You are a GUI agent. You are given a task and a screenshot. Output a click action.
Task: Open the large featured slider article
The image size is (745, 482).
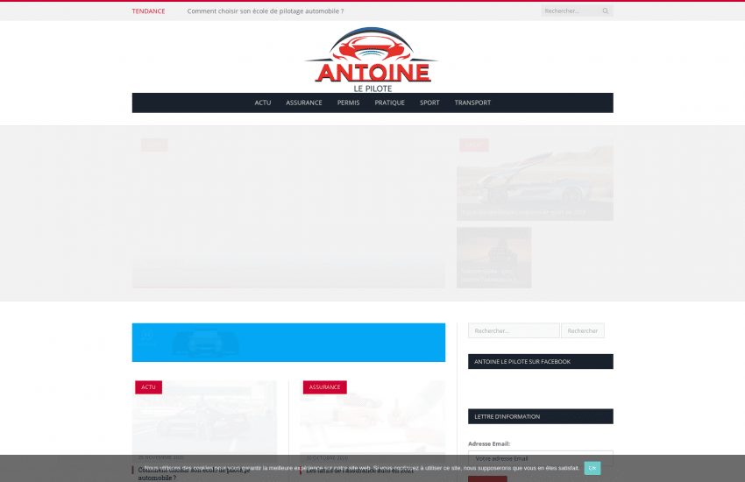(288, 213)
